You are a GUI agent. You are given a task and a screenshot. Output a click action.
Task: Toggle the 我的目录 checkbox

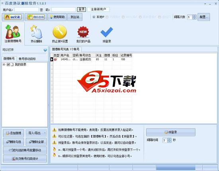coord(8,64)
